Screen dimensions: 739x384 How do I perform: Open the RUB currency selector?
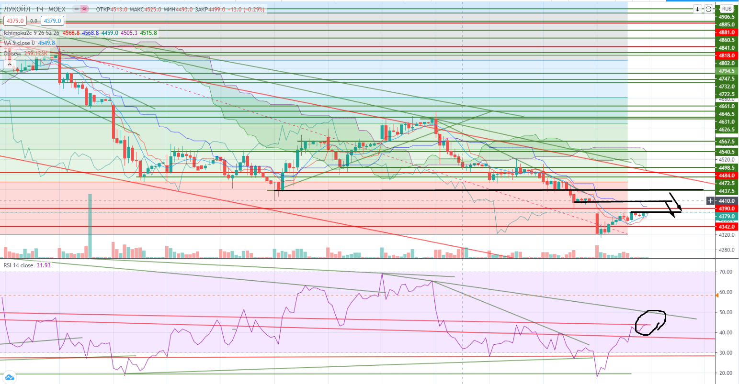coord(727,9)
